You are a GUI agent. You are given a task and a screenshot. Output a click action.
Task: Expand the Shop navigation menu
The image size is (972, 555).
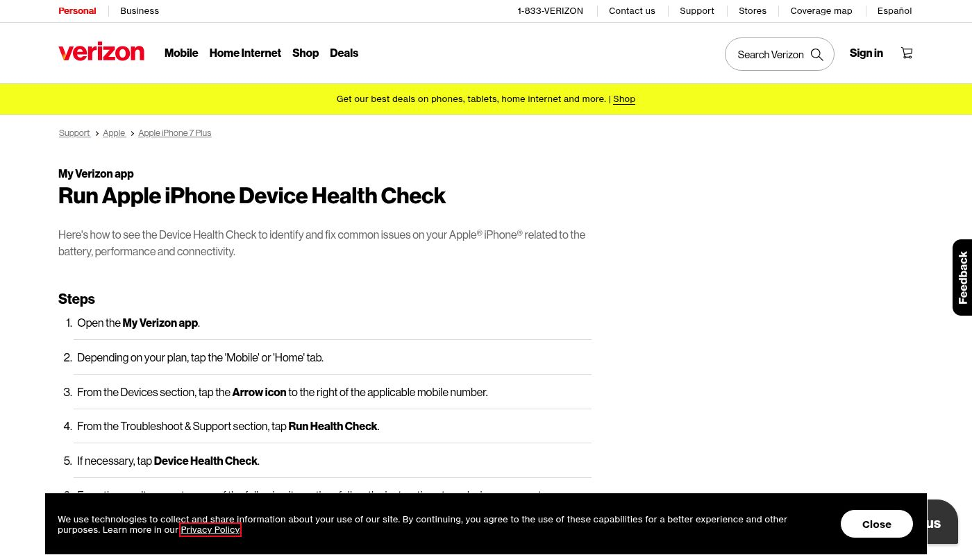305,53
